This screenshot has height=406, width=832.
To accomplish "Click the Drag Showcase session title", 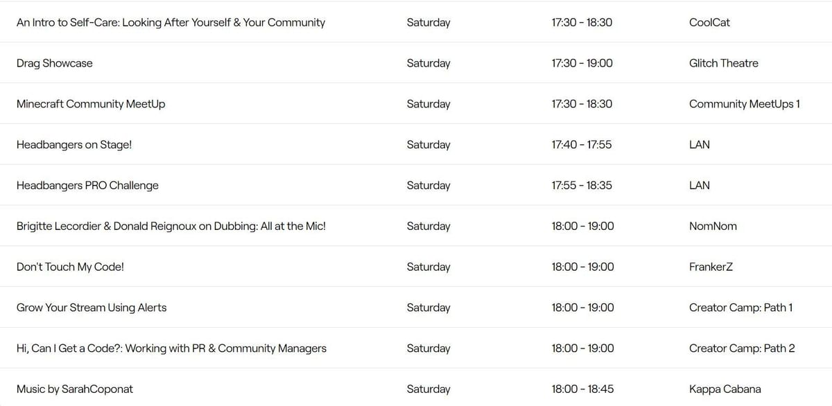I will pyautogui.click(x=55, y=63).
